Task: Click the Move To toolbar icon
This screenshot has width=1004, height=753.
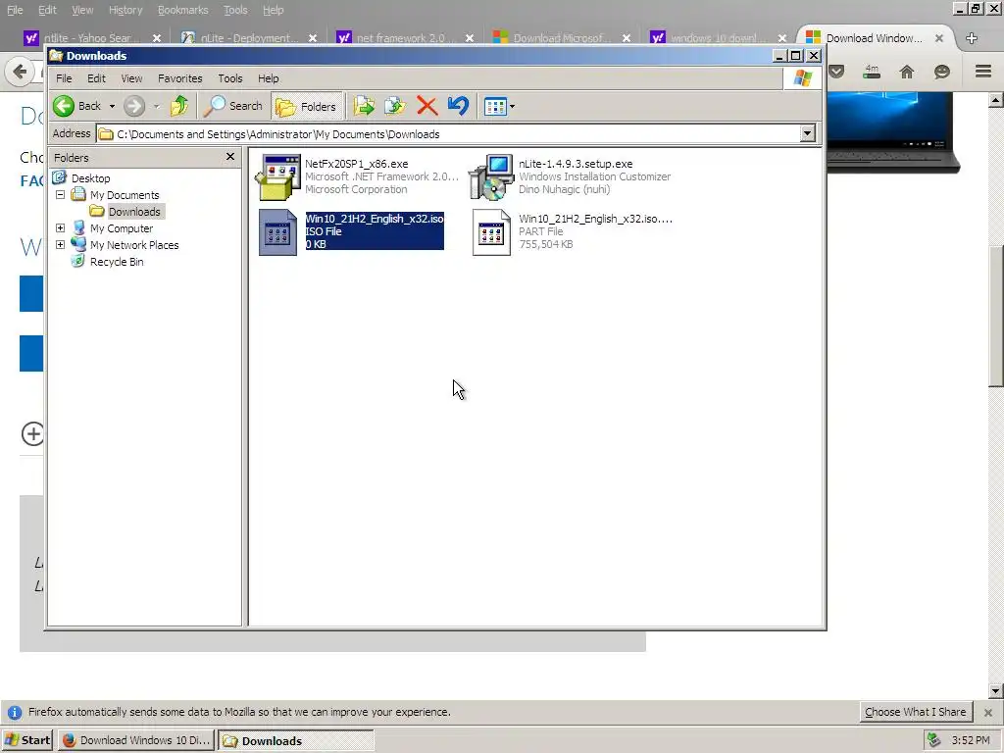Action: (364, 106)
